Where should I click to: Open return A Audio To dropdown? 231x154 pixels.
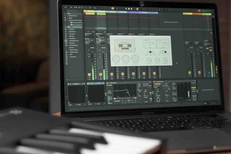[x=189, y=44]
